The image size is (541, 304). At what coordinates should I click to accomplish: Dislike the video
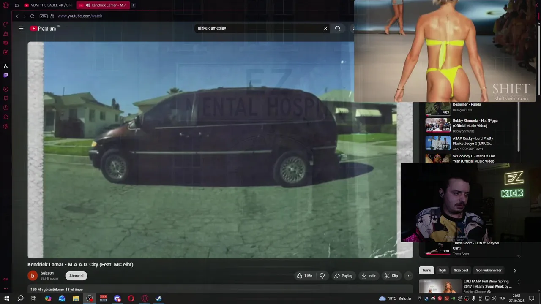tap(322, 276)
